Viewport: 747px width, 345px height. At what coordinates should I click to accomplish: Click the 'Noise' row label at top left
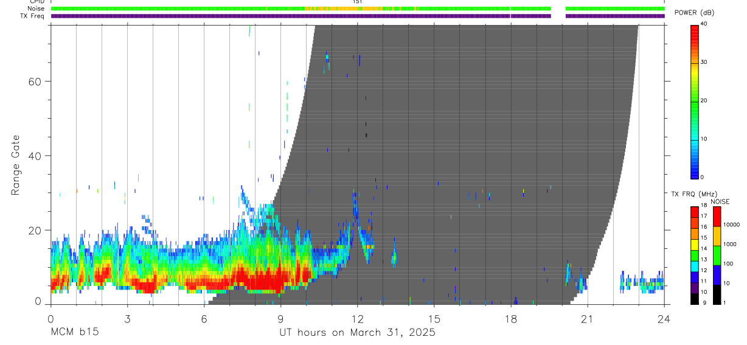pyautogui.click(x=36, y=9)
